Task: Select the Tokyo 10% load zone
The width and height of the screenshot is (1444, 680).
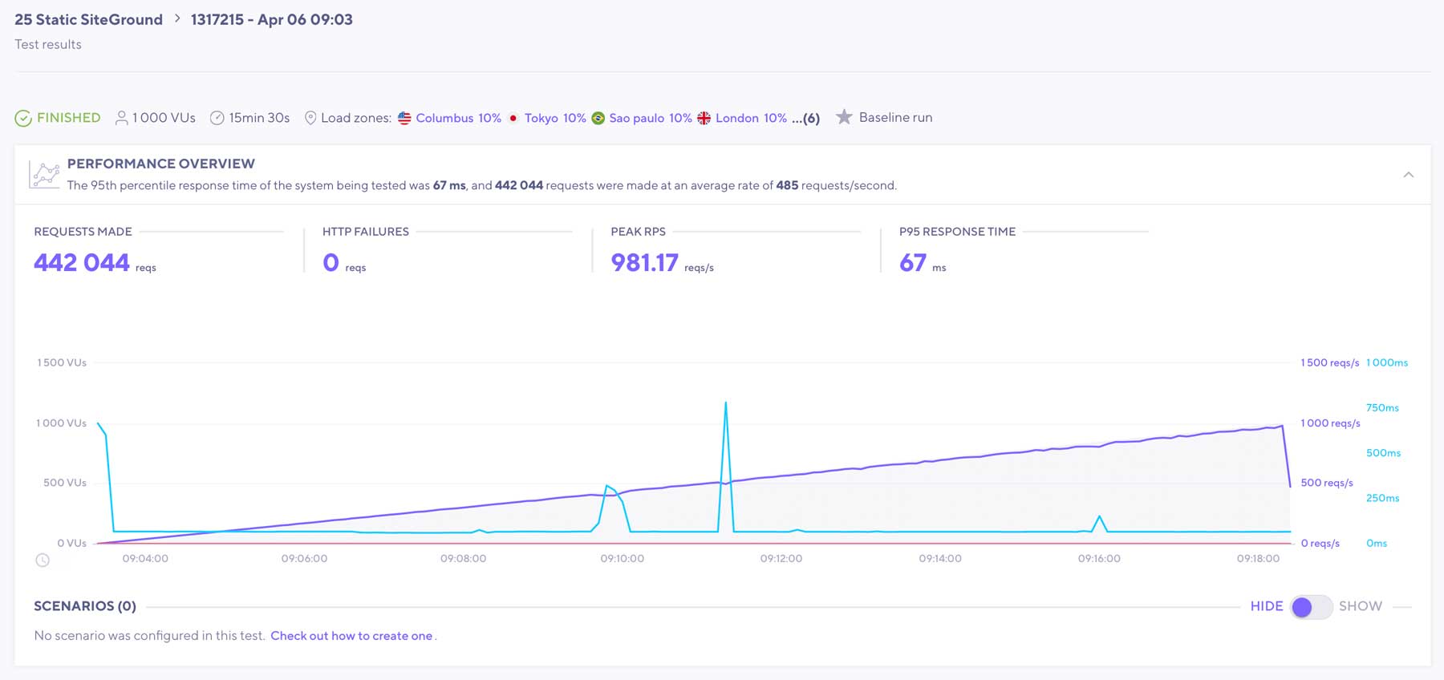Action: (x=554, y=118)
